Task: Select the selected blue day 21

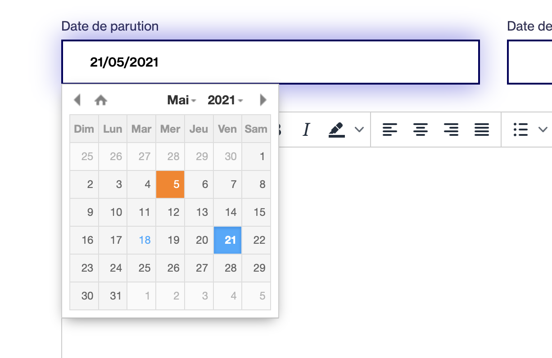Action: click(228, 240)
